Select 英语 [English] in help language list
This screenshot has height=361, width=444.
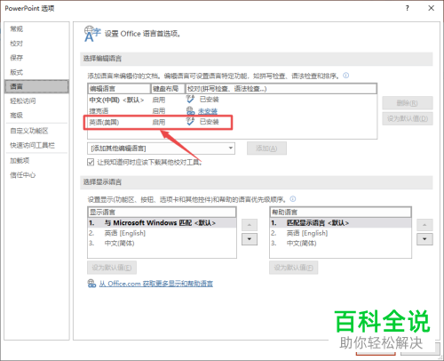[340, 233]
